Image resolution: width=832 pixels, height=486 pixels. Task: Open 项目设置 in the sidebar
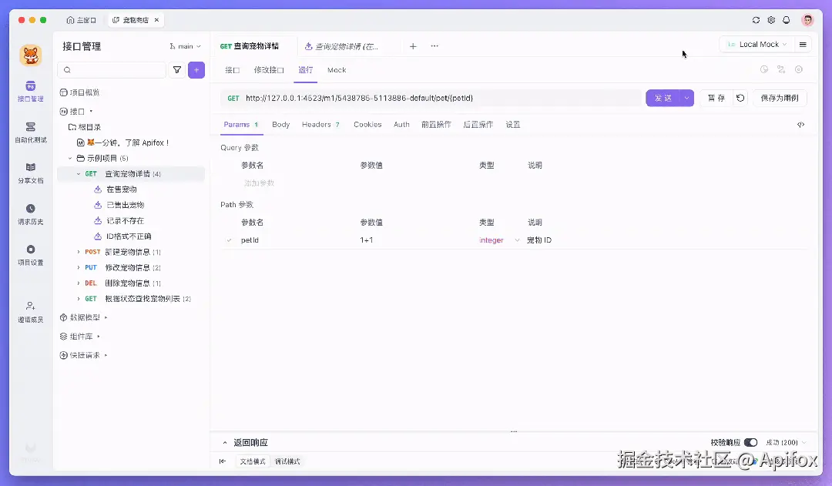click(x=30, y=255)
